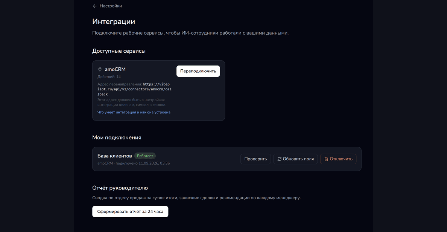Click the refresh icon in Обновить поля
The width and height of the screenshot is (447, 232).
pyautogui.click(x=279, y=159)
